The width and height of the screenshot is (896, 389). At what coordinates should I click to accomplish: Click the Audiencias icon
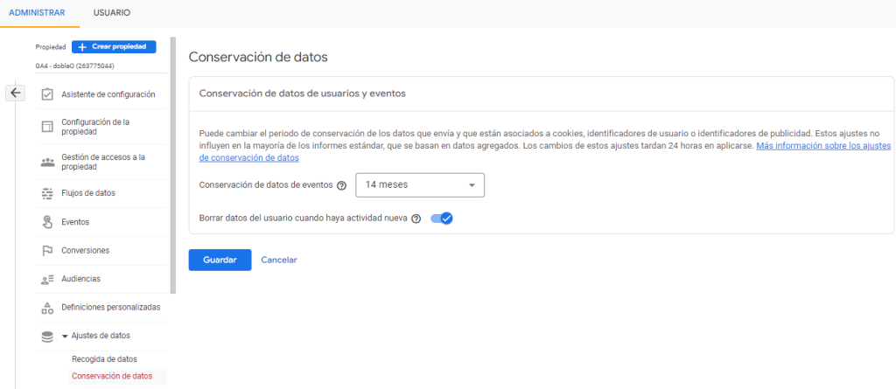[x=47, y=279]
